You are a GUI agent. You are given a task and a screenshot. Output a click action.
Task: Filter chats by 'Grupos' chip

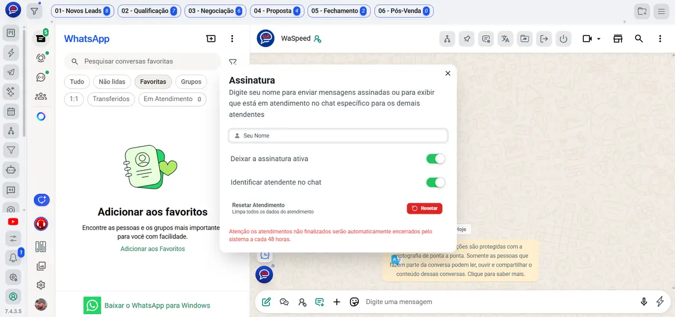(x=191, y=81)
